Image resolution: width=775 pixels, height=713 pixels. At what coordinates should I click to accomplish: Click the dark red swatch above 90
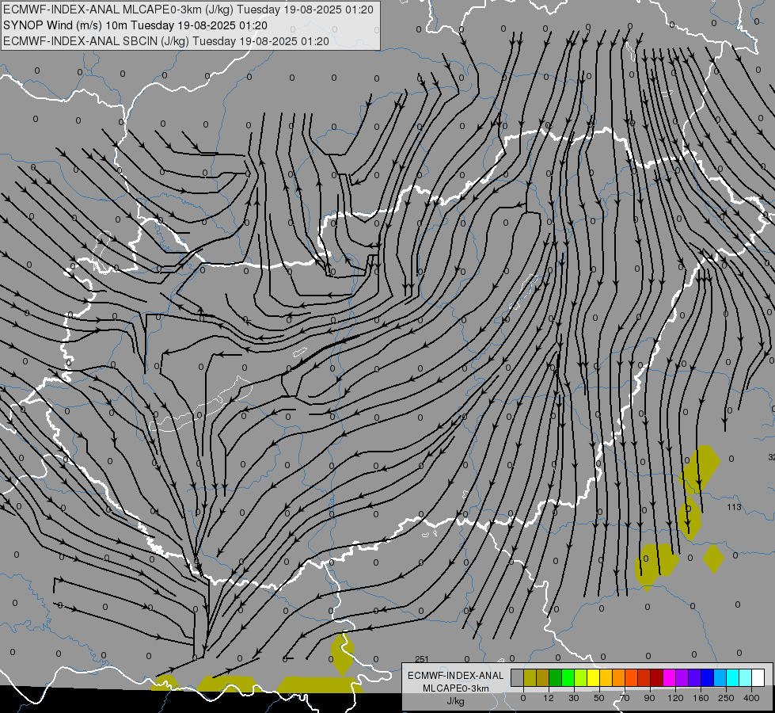[x=657, y=677]
